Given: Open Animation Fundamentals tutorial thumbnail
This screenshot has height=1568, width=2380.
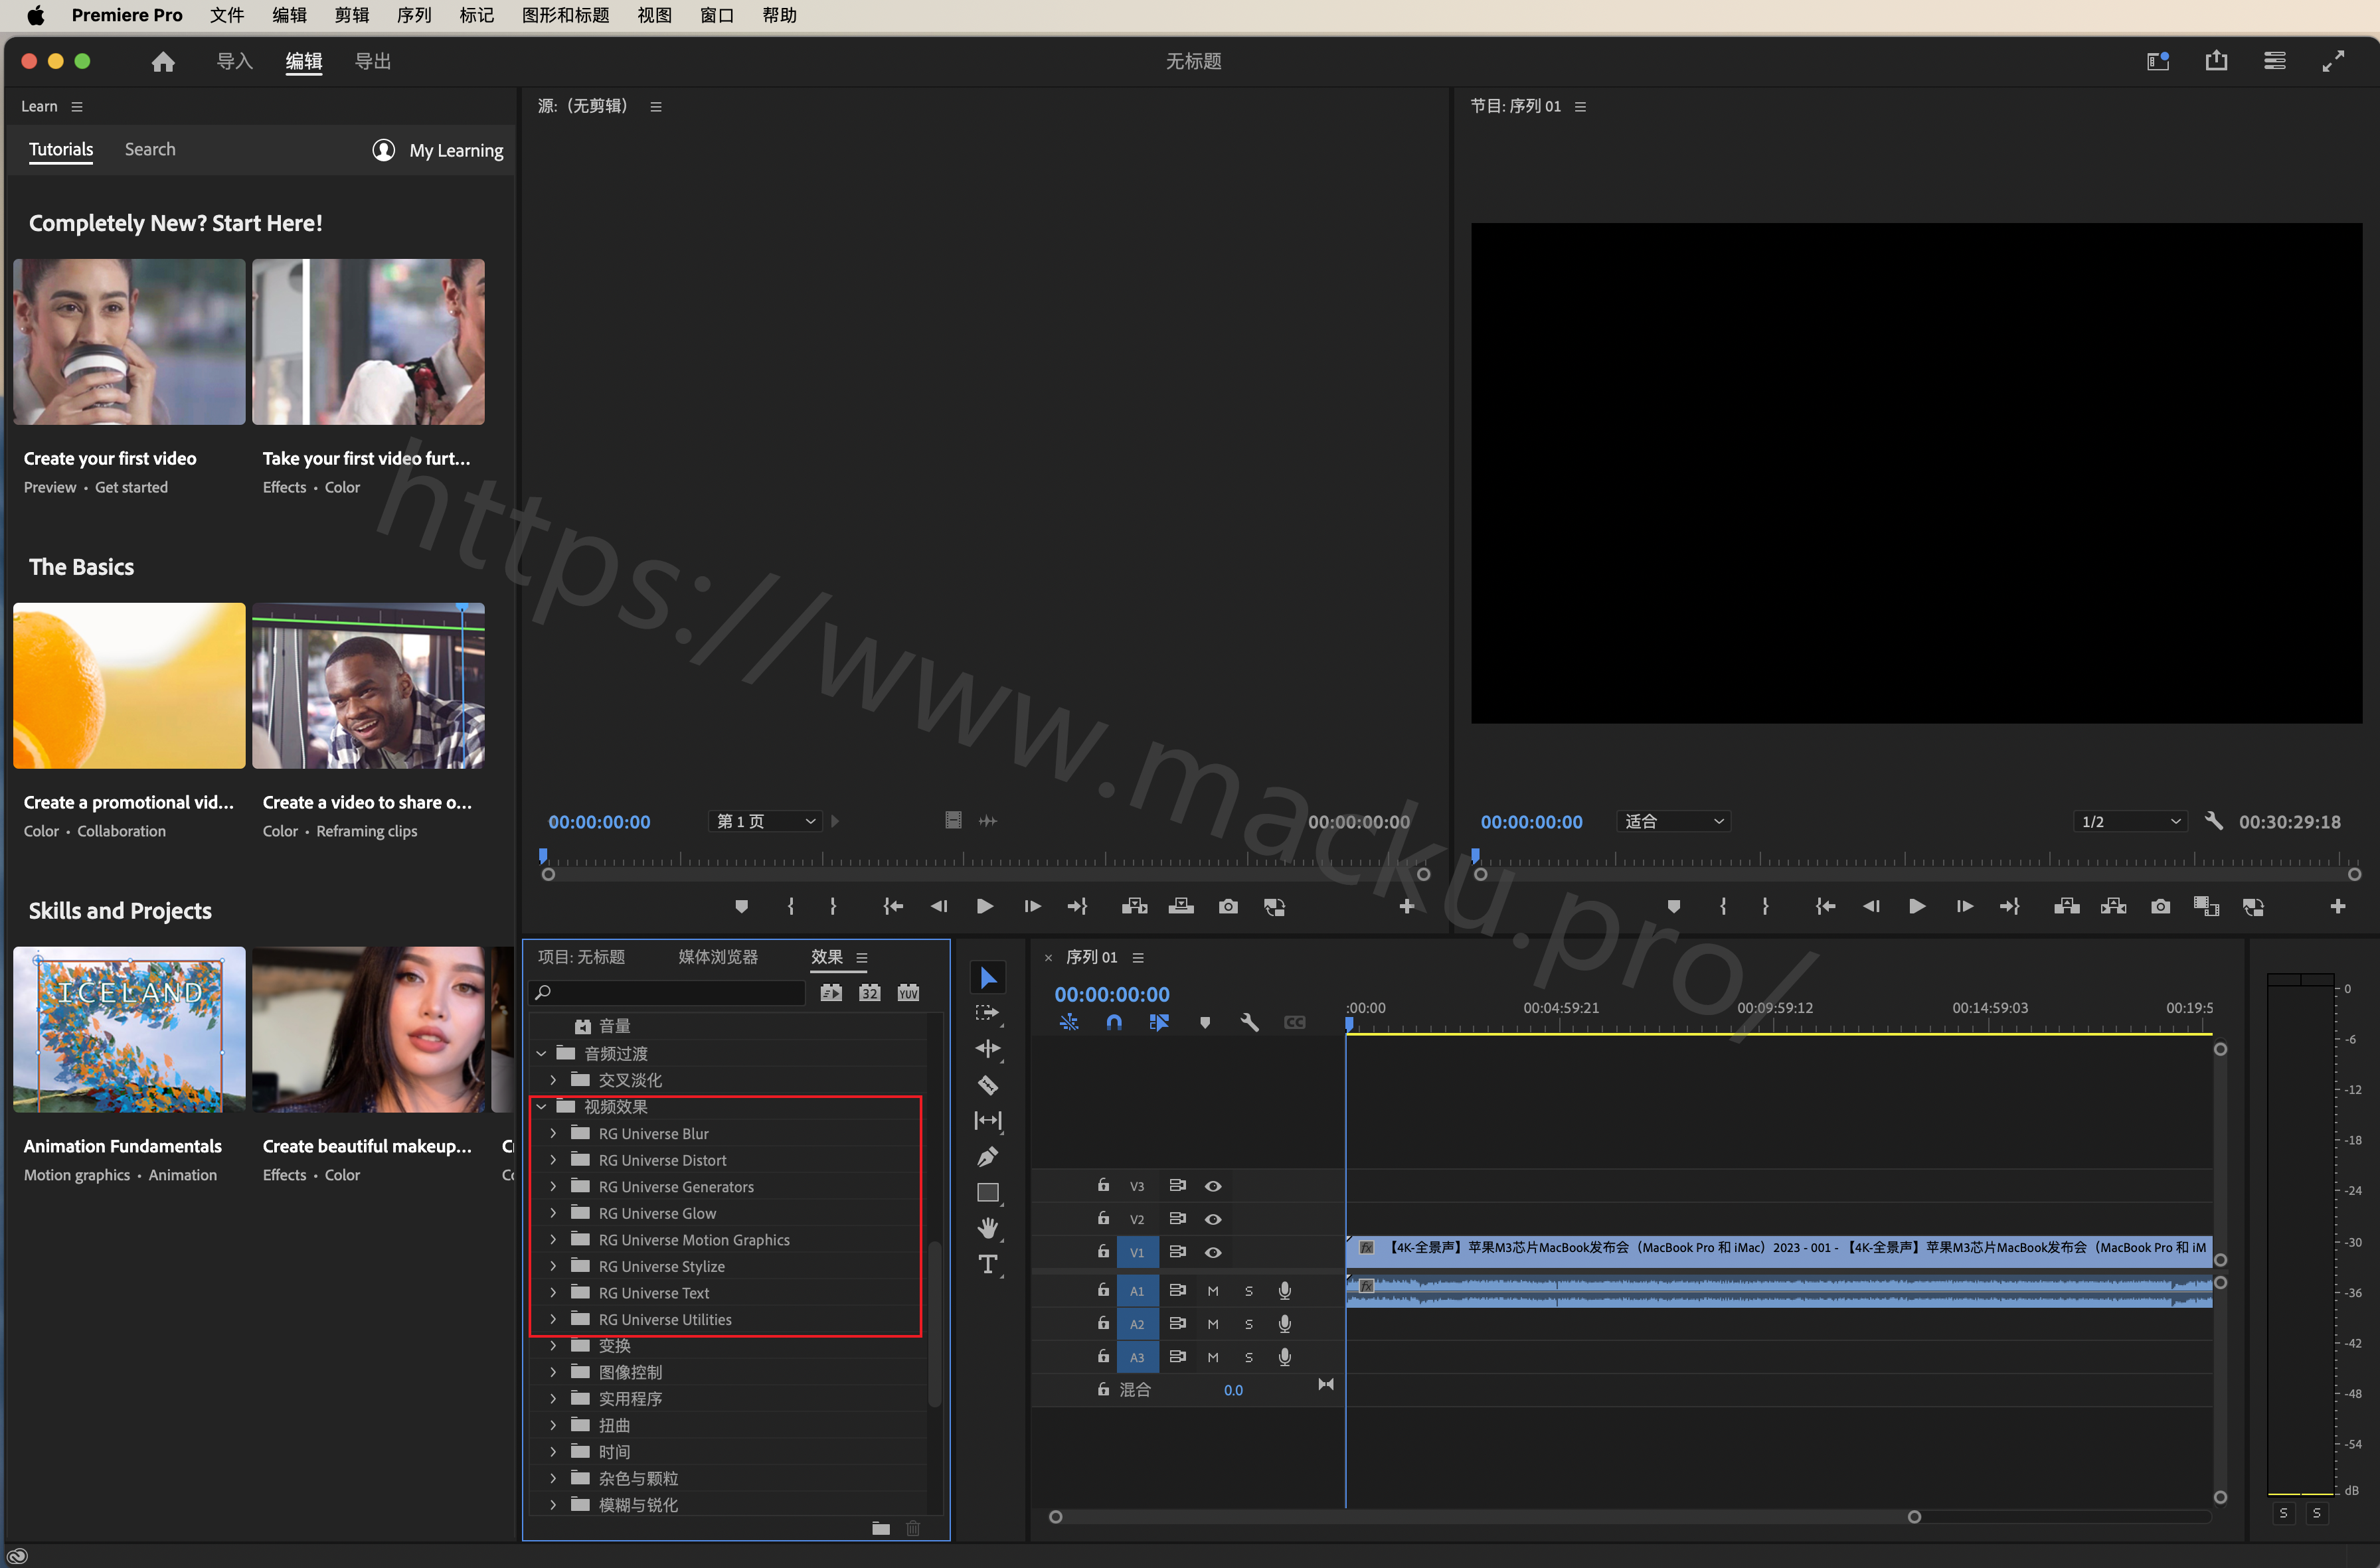Looking at the screenshot, I should click(129, 1029).
